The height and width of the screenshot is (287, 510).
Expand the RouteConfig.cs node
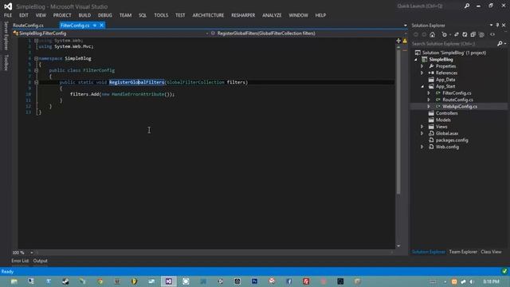(429, 100)
